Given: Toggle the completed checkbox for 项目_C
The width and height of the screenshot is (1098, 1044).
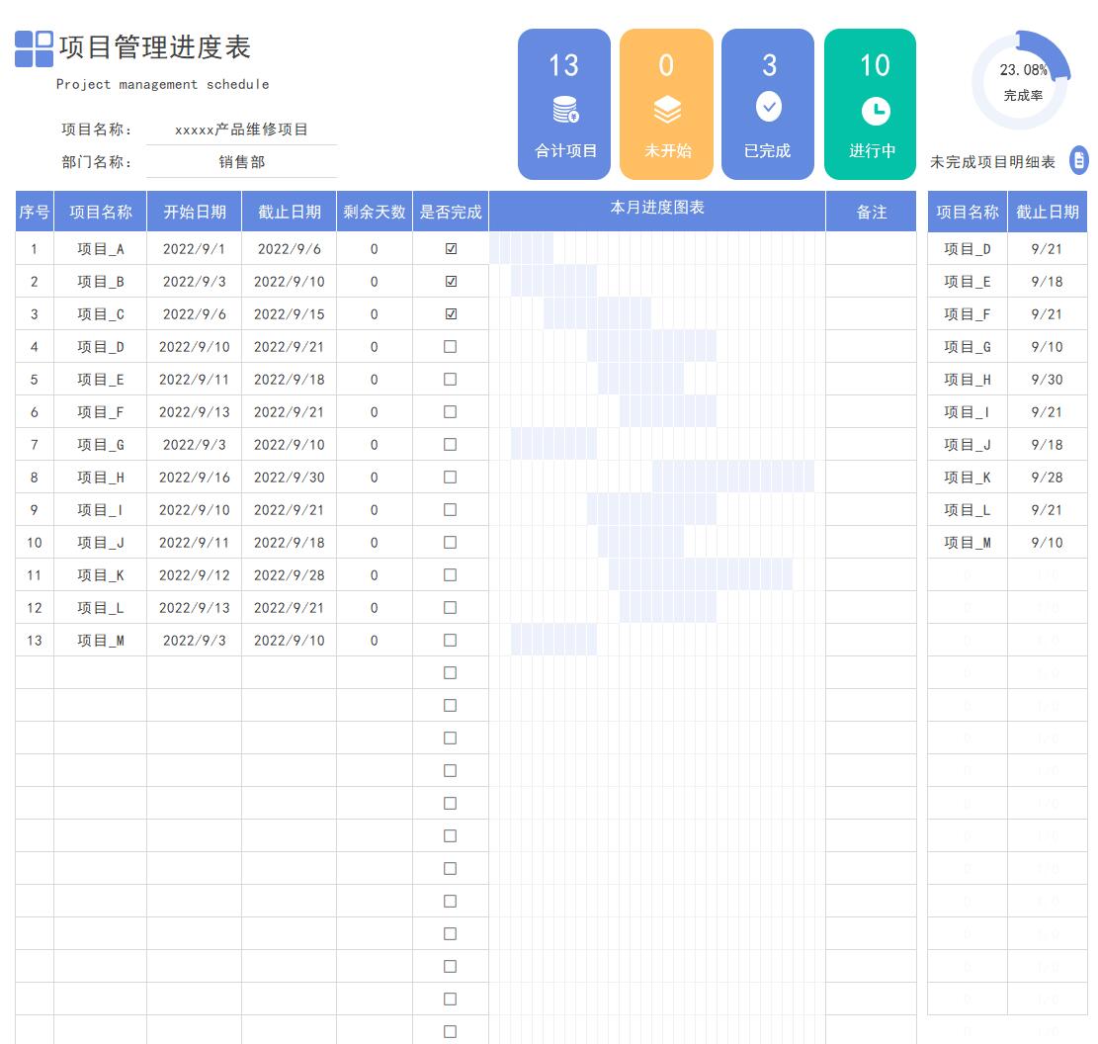Looking at the screenshot, I should pos(451,314).
